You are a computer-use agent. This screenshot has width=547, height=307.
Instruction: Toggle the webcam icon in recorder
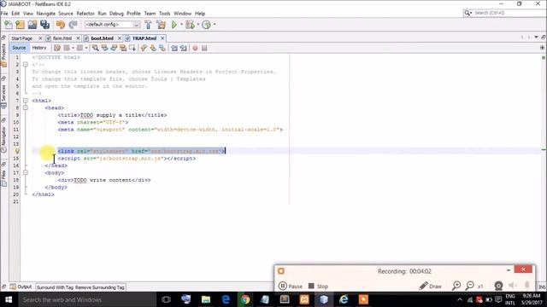point(498,286)
